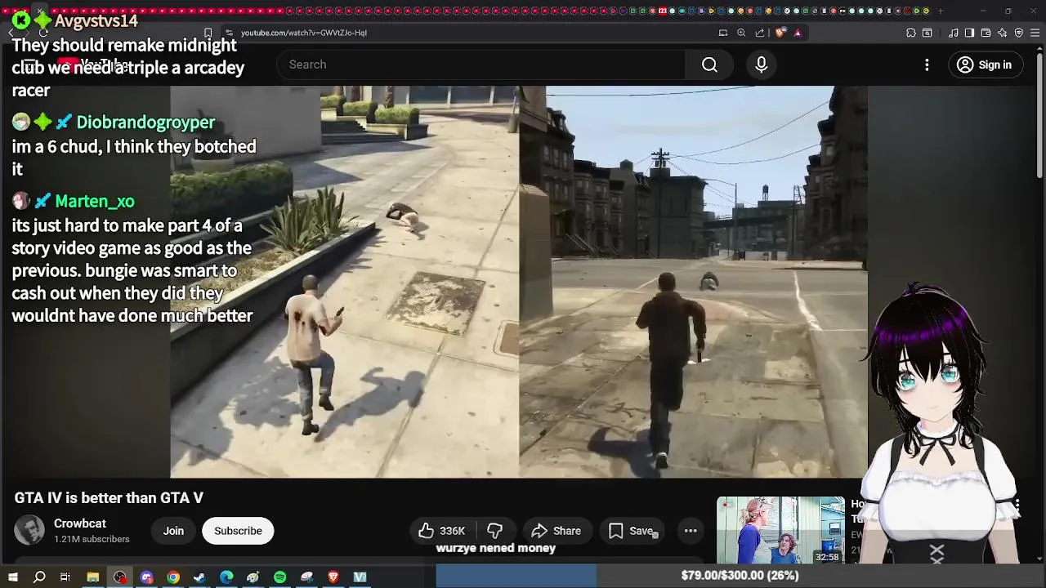The height and width of the screenshot is (588, 1046).
Task: Click the Sign in button
Action: (985, 65)
